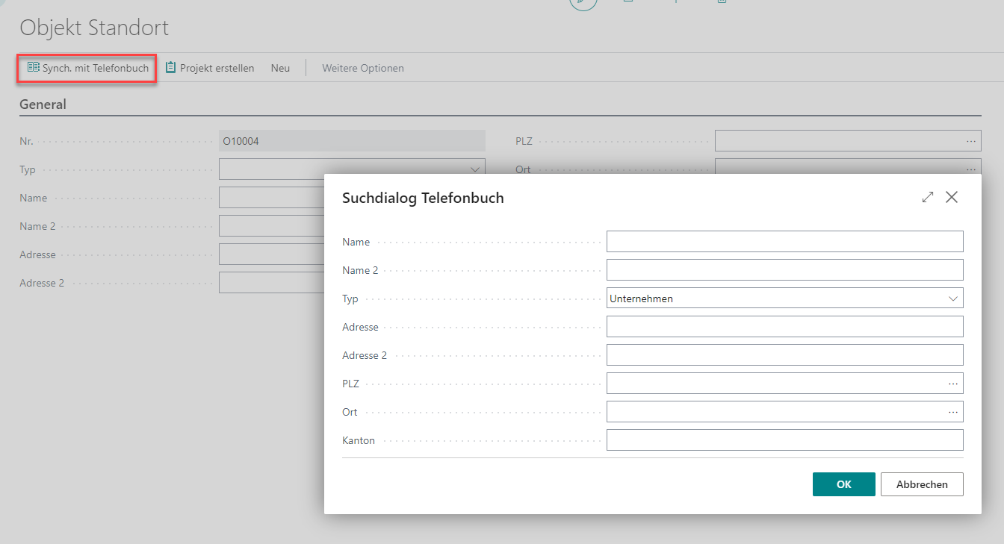
Task: Focus the Name 2 field on Objekt Standort page
Action: click(x=271, y=226)
